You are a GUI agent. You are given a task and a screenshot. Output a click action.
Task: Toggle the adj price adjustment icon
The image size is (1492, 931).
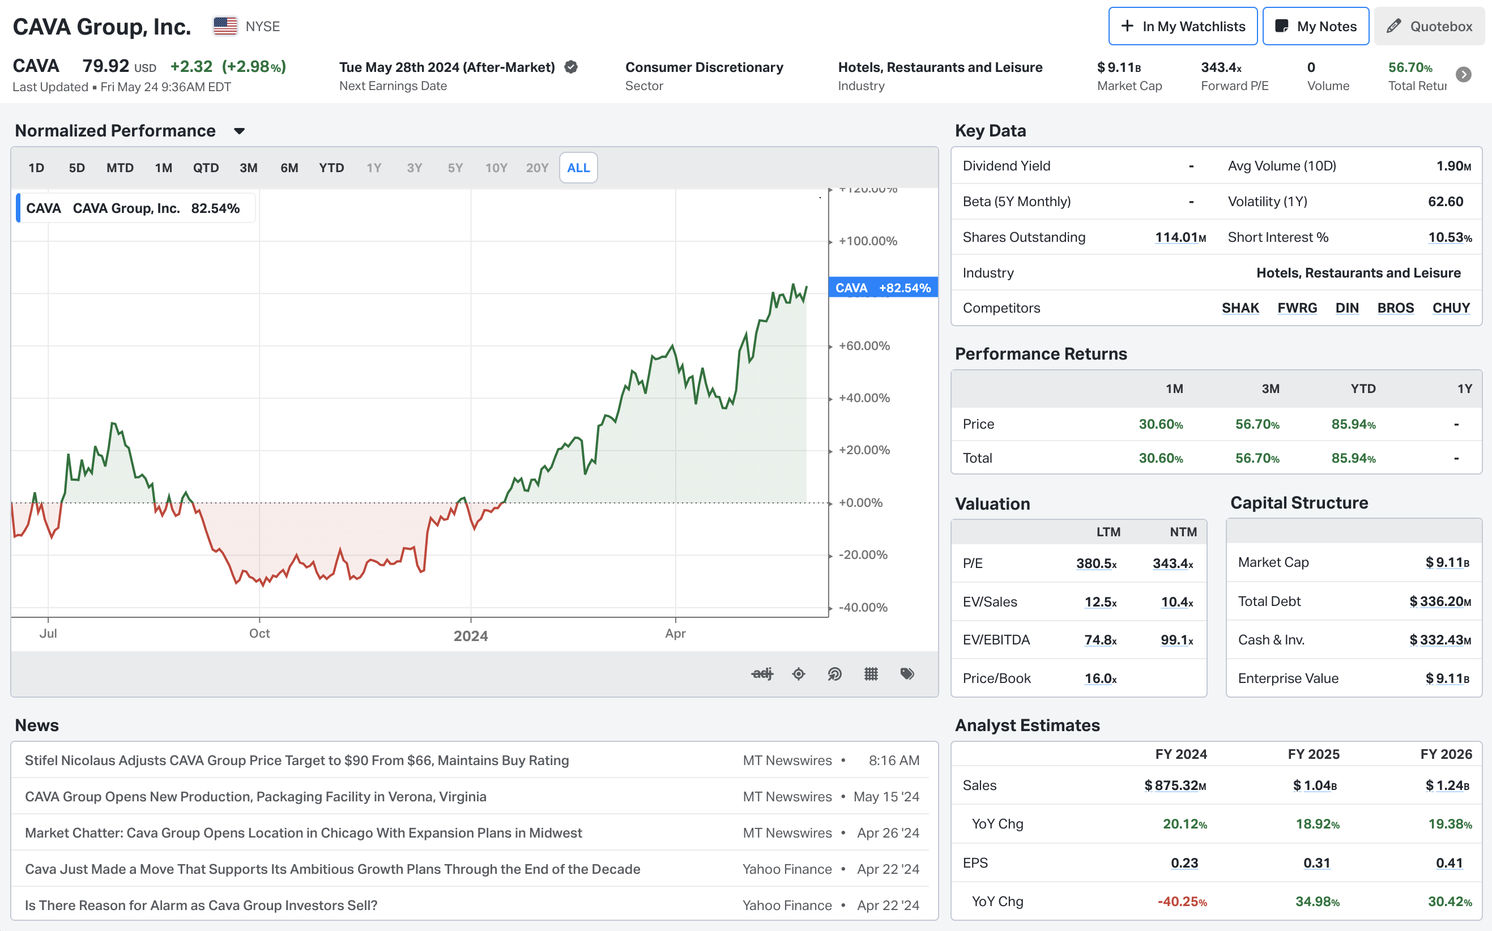pos(762,674)
